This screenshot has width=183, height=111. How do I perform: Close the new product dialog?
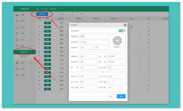[125, 25]
